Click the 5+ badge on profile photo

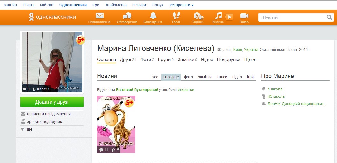(81, 40)
